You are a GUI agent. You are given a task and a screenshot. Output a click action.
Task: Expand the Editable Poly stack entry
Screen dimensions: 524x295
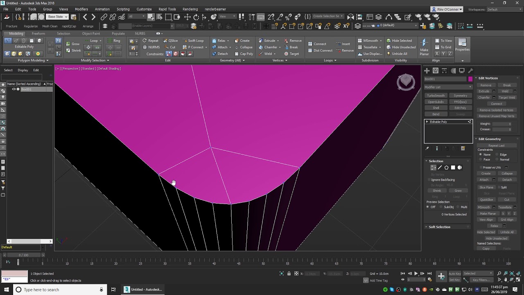click(427, 122)
